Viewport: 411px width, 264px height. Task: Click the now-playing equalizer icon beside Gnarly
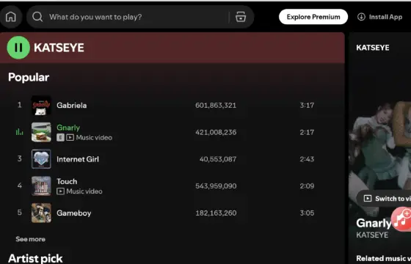19,132
